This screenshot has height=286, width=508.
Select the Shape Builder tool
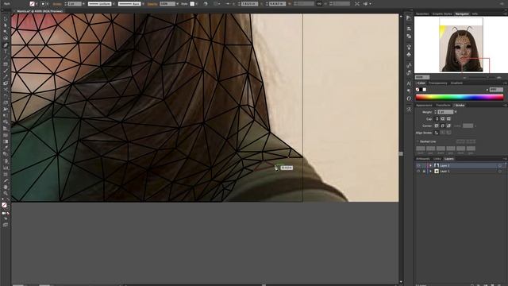(x=6, y=122)
